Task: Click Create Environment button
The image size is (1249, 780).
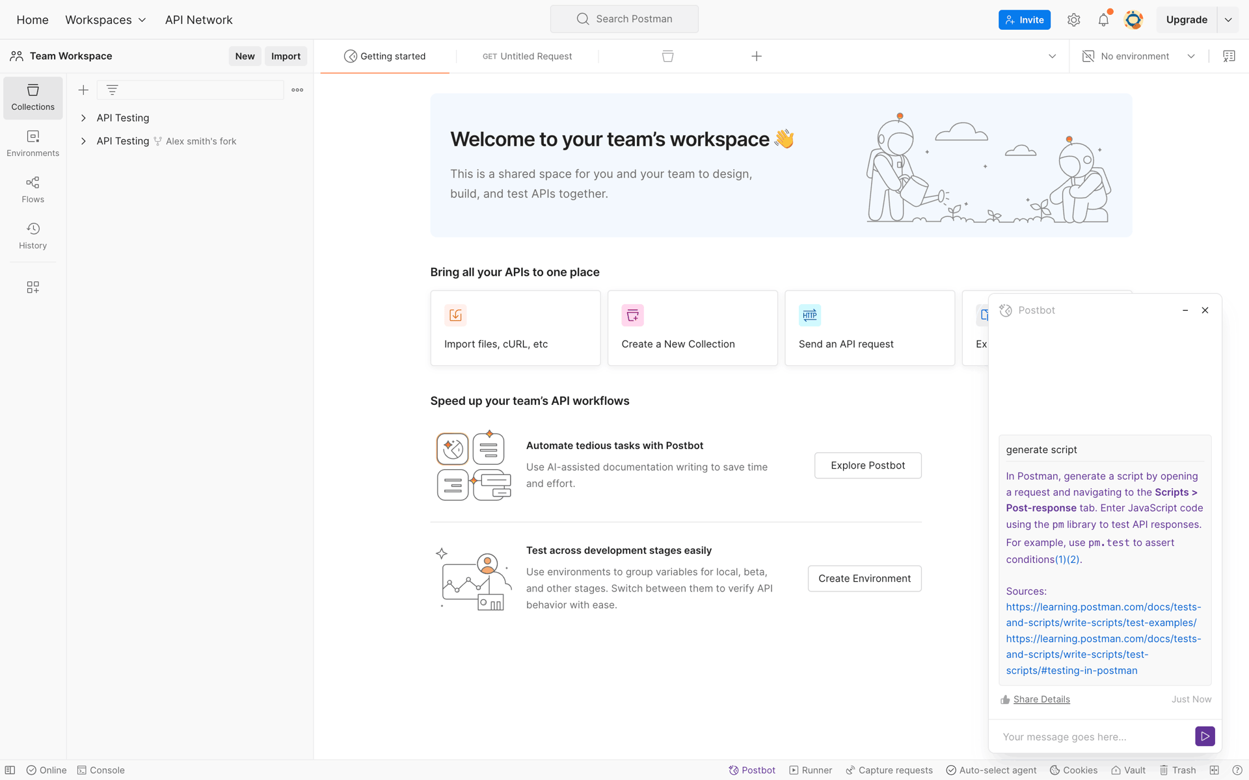Action: pyautogui.click(x=865, y=578)
